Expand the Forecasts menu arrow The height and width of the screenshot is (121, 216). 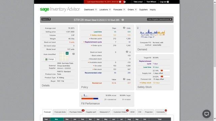[124, 10]
